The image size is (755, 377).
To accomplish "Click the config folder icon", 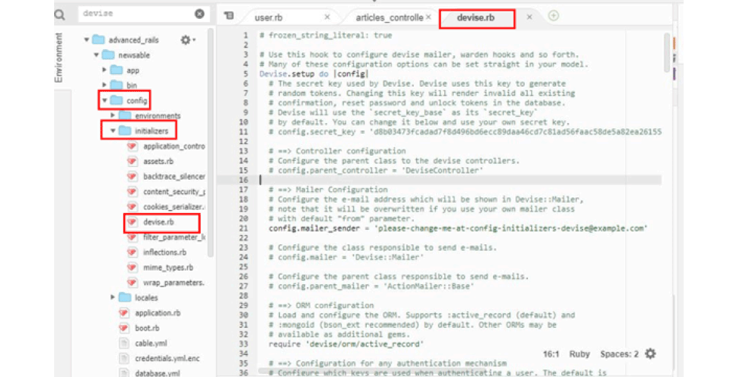I will [116, 101].
